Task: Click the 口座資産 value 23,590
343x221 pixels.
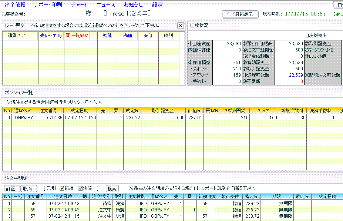Action: 233,44
